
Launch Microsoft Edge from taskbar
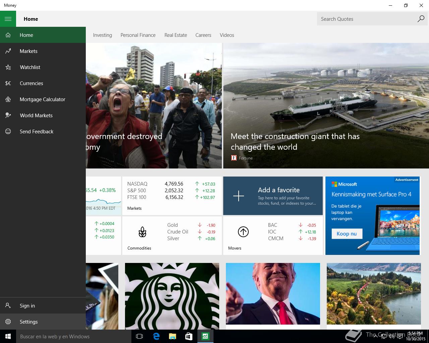tap(156, 336)
